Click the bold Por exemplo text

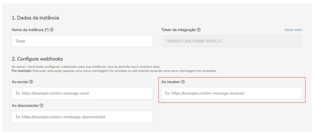click(22, 71)
